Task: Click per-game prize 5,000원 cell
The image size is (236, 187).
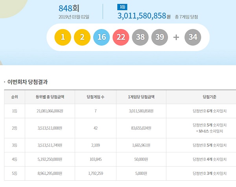Action: point(141,173)
